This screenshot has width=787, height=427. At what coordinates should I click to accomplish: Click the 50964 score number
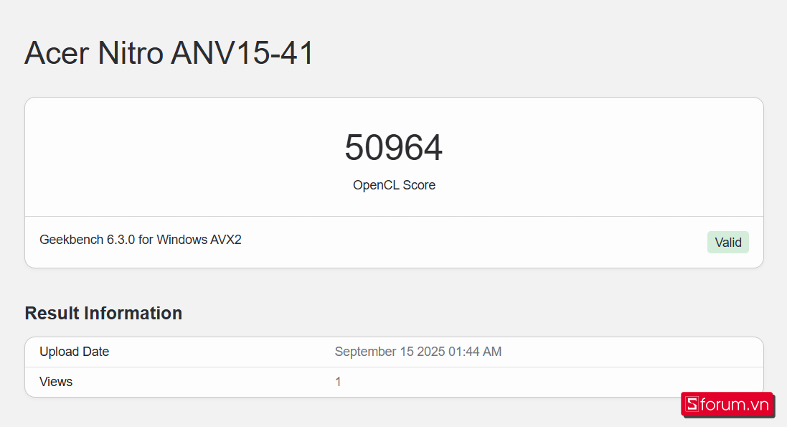pos(393,148)
